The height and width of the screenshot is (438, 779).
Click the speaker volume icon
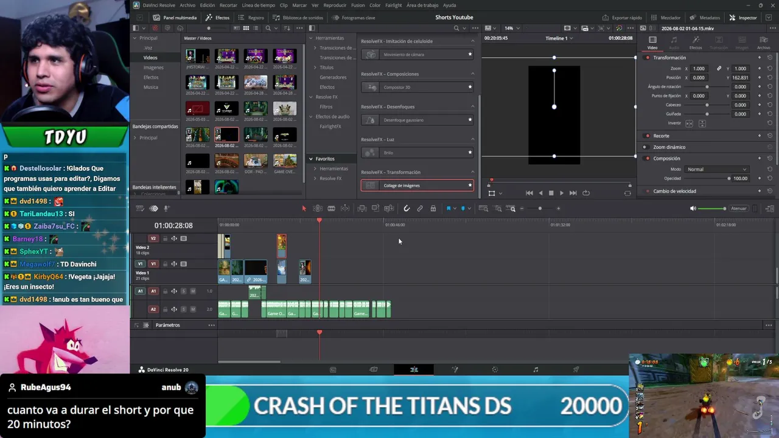pos(693,209)
